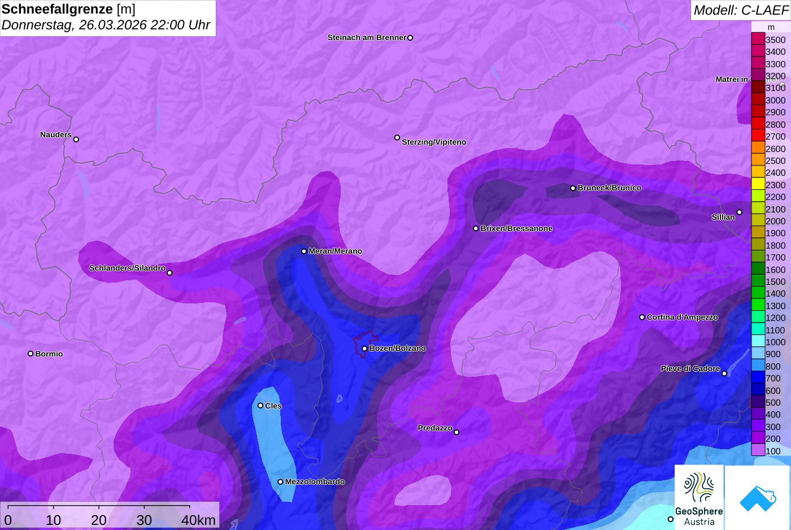Click the 'Brixen/Bressanone' town label

[516, 228]
